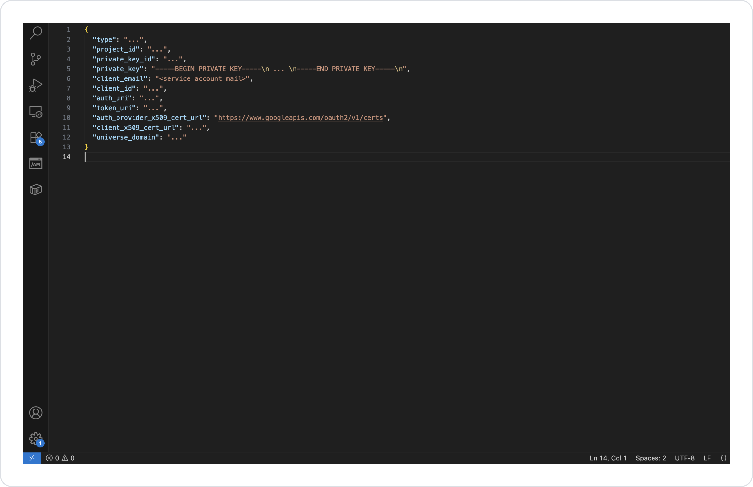Open the warnings count in status bar
Image resolution: width=753 pixels, height=487 pixels.
(x=68, y=458)
